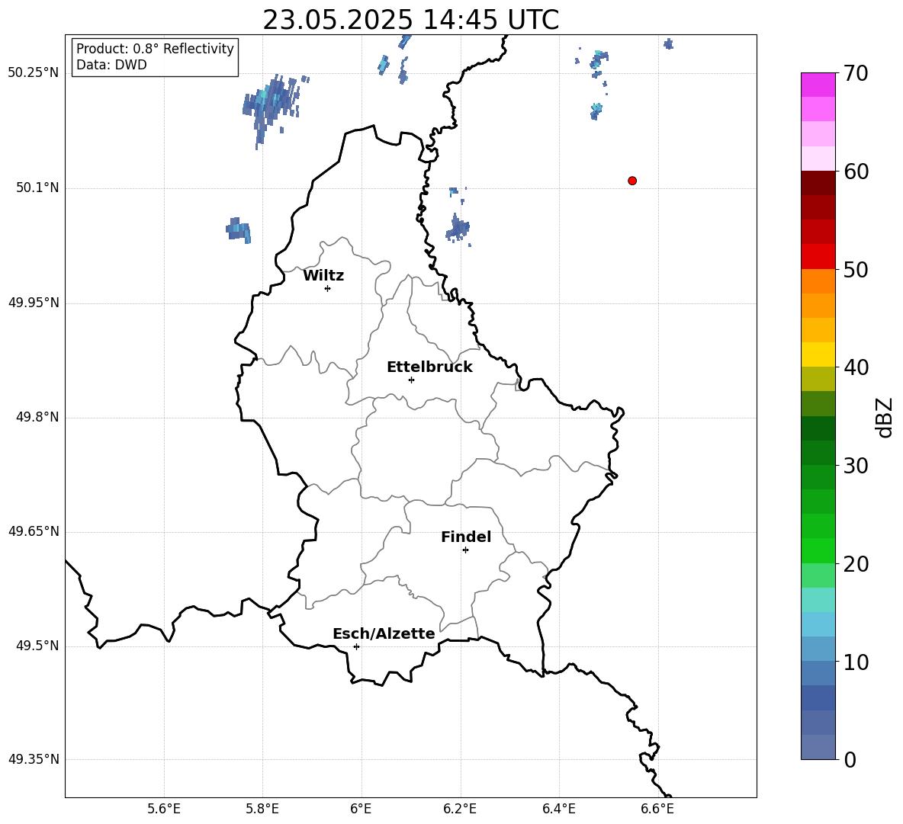Click the Findel city label
The height and width of the screenshot is (824, 903).
tap(466, 537)
